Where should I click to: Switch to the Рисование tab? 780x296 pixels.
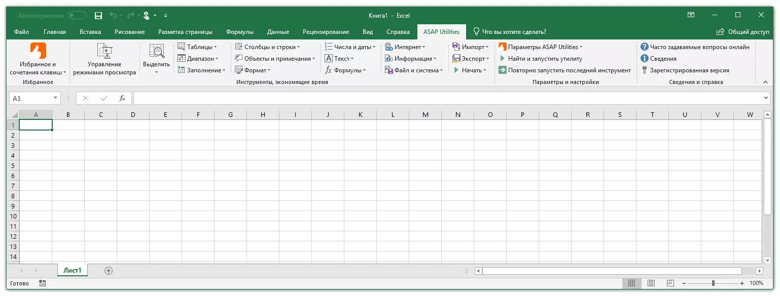[129, 32]
